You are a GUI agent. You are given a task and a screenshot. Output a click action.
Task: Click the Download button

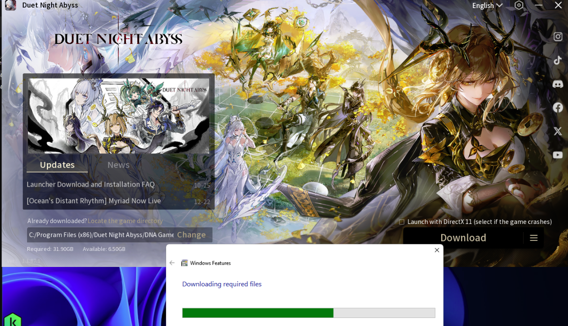(463, 238)
